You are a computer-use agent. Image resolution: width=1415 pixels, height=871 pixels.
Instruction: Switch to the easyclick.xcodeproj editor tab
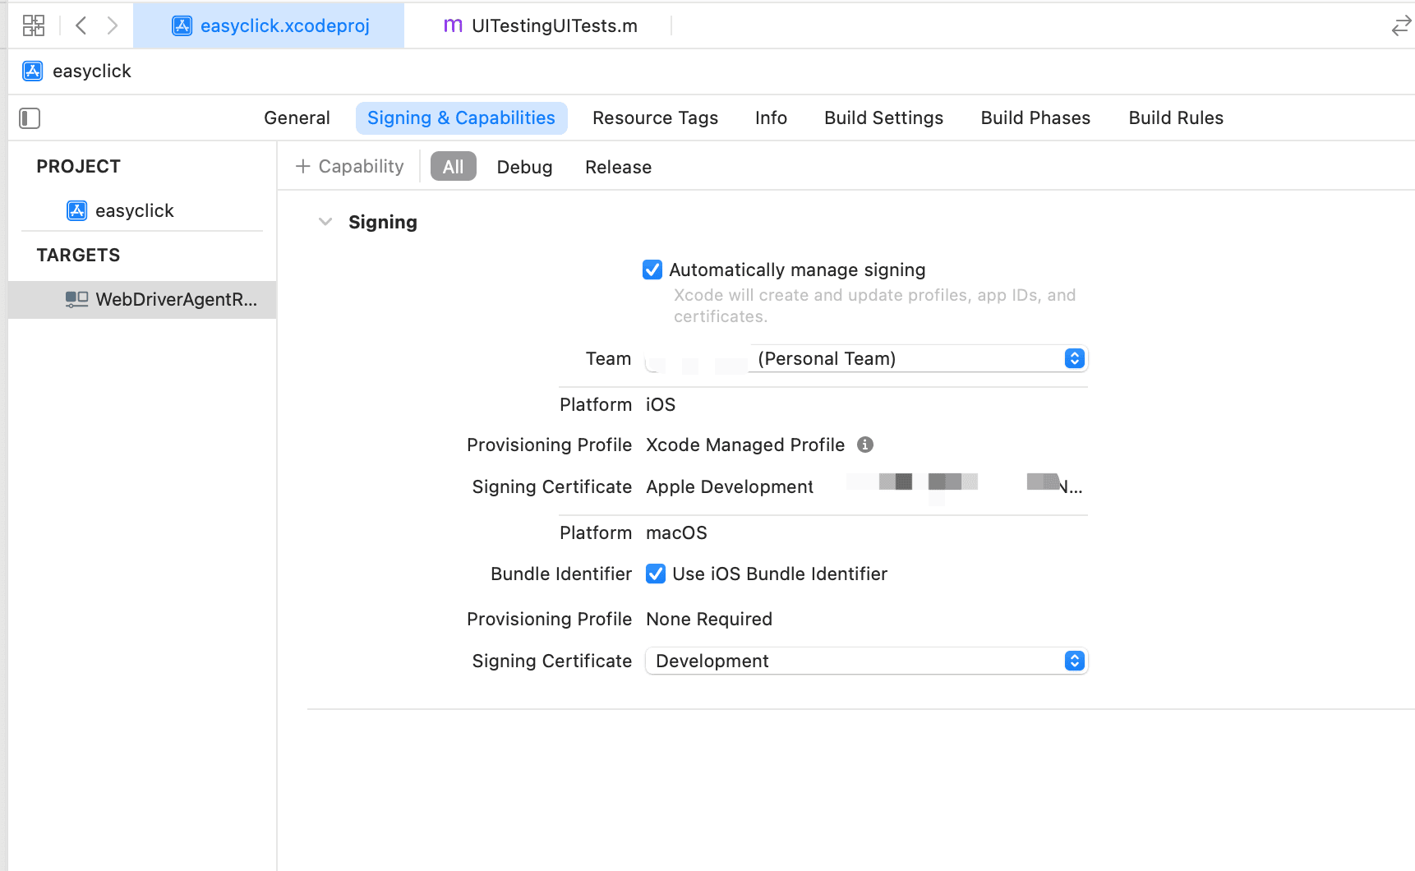pyautogui.click(x=269, y=25)
